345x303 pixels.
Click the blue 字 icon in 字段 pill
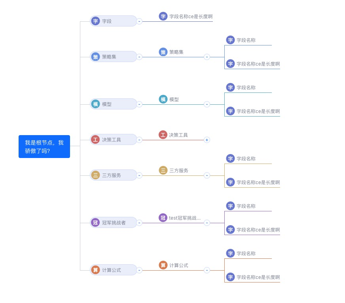95,21
